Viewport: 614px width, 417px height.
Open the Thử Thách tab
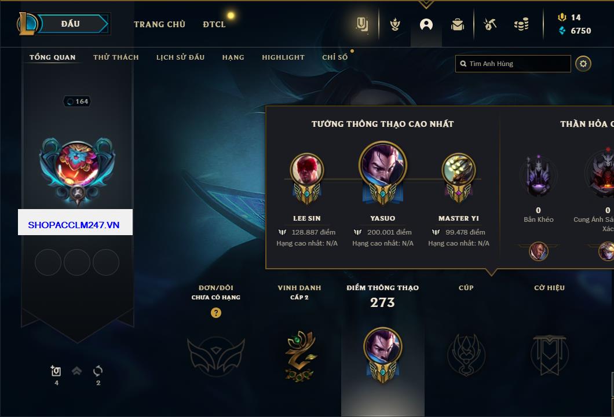(x=116, y=57)
